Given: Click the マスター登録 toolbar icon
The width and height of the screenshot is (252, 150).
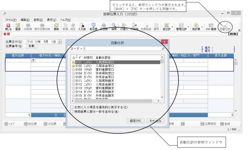Looking at the screenshot, I should tap(211, 27).
